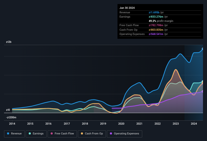The height and width of the screenshot is (141, 207).
Task: Click the 2016 x-axis label
Action: [x=48, y=124]
